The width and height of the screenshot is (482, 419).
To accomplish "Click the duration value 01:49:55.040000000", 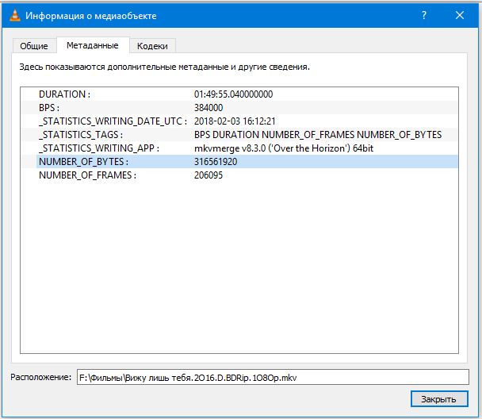I will (x=233, y=94).
